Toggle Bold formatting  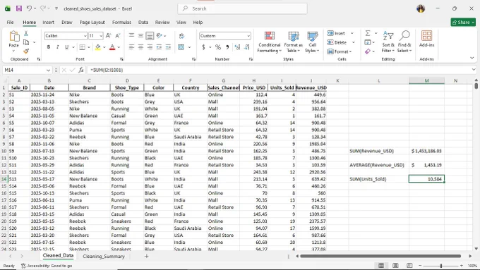click(x=49, y=47)
